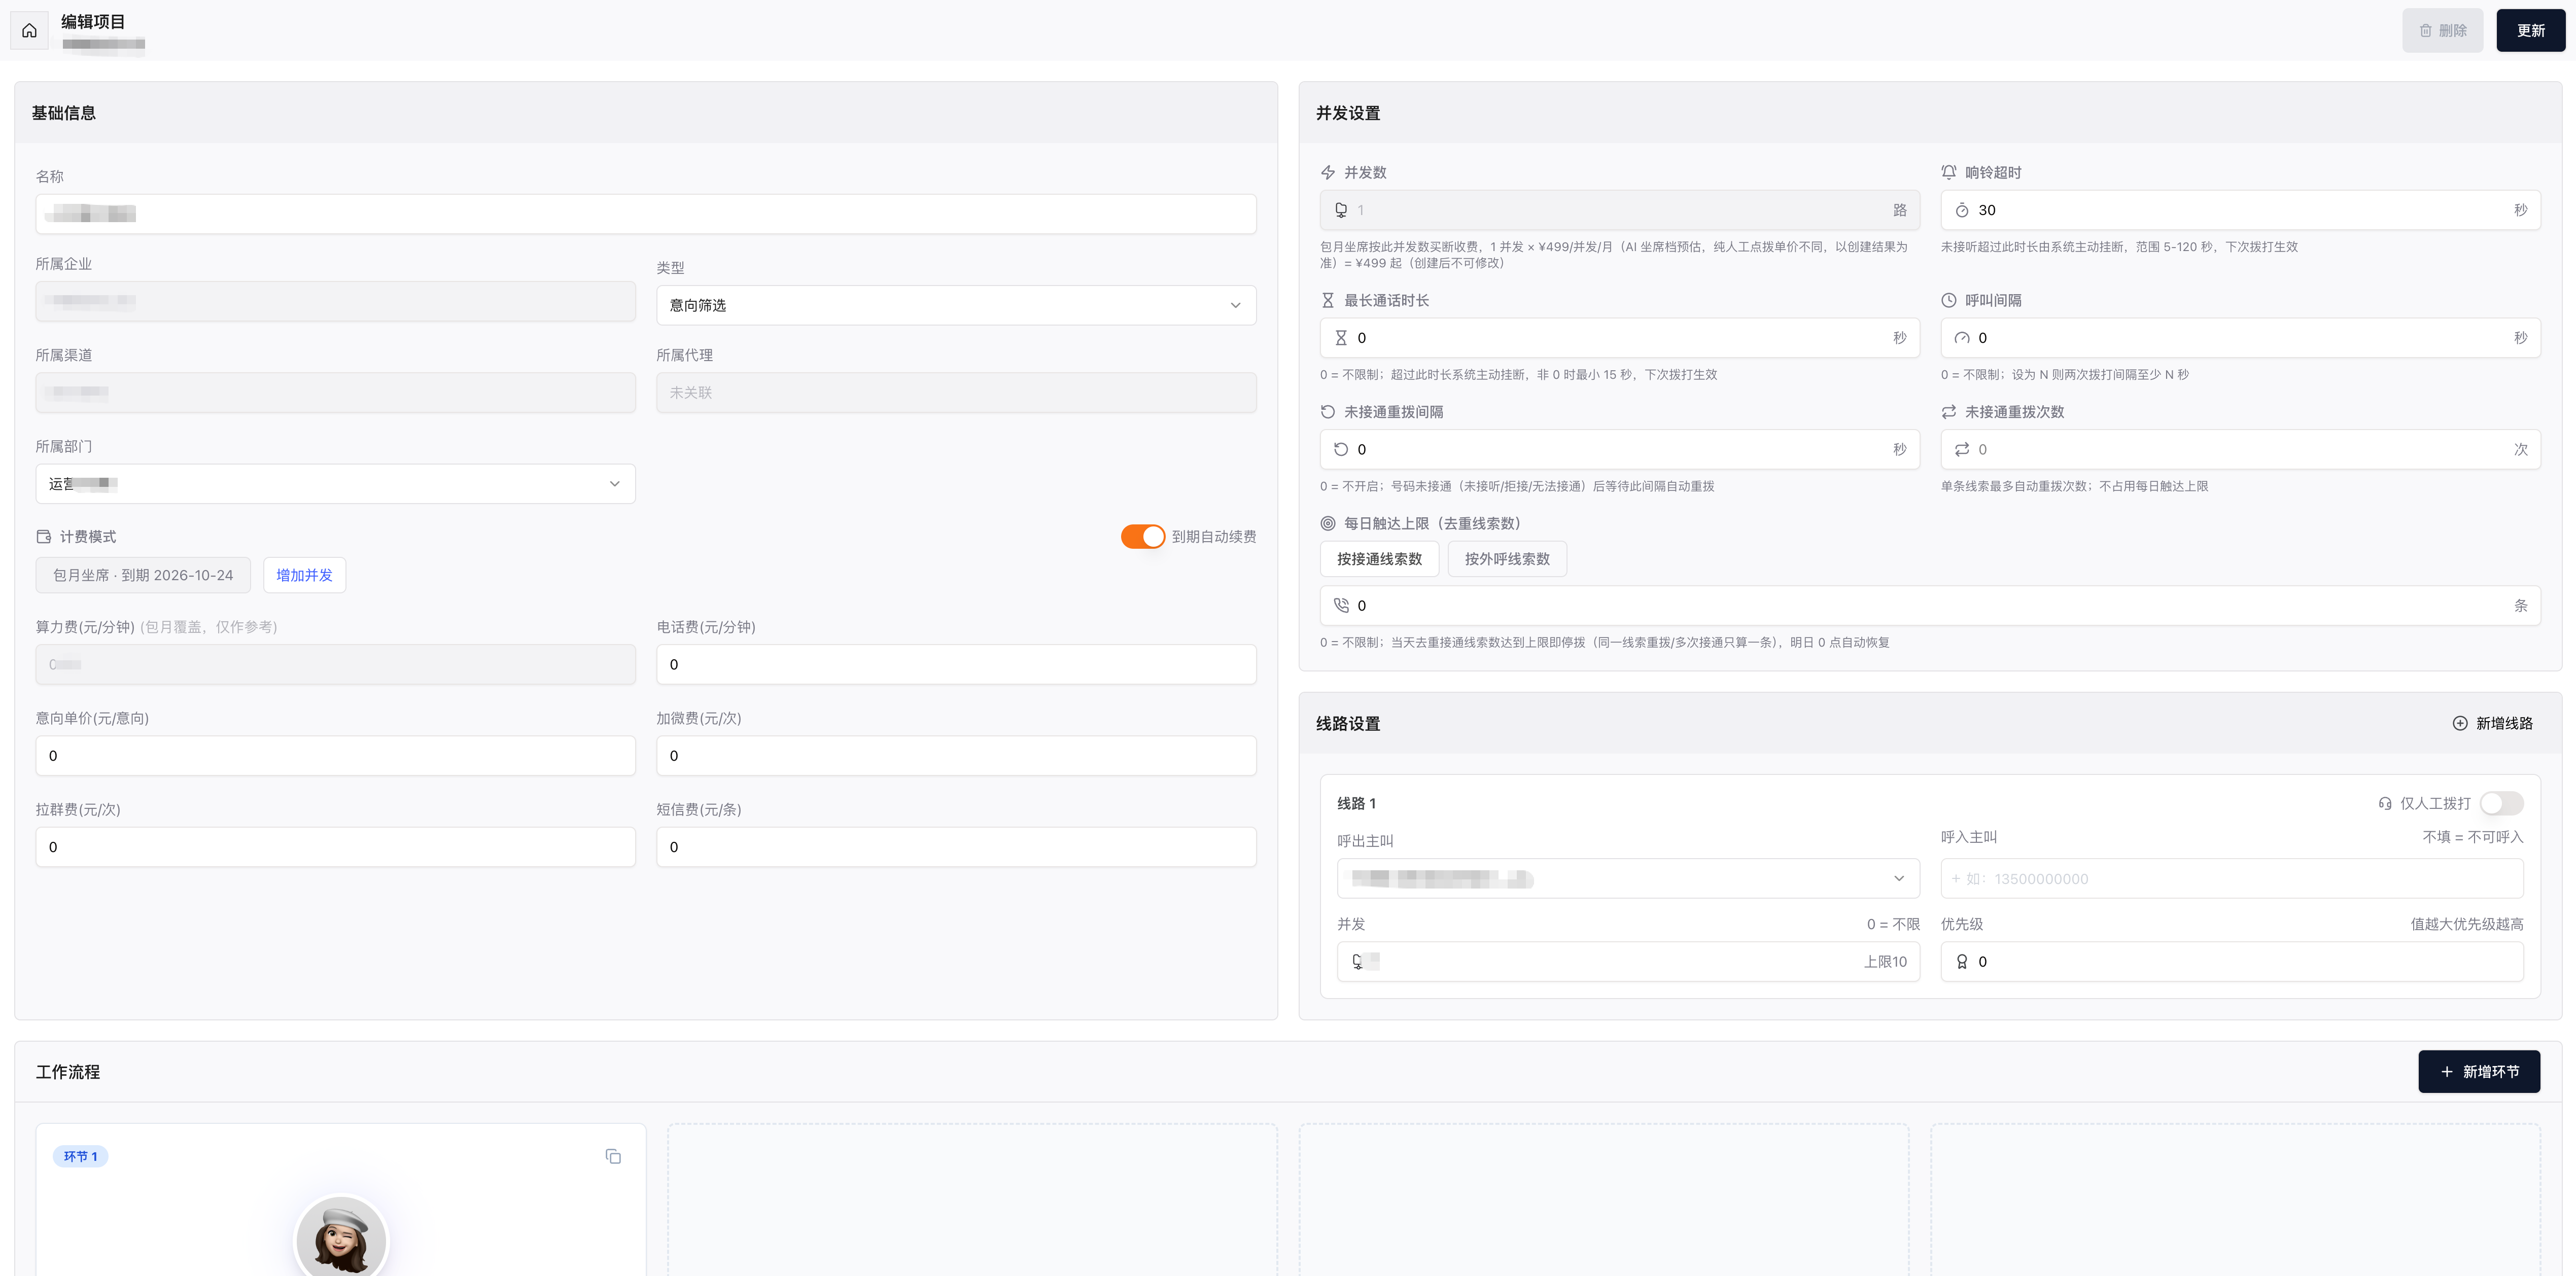
Task: Click 增加并发 button
Action: point(305,576)
